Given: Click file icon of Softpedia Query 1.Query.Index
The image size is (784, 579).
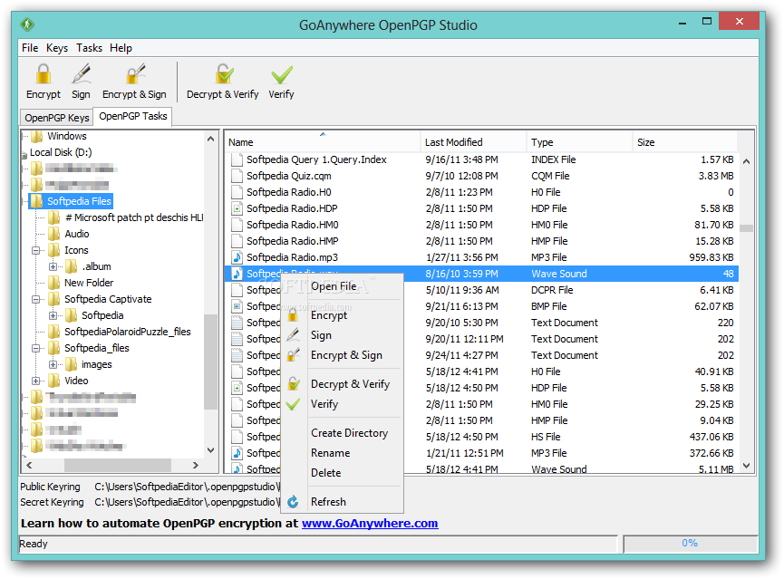Looking at the screenshot, I should [x=237, y=159].
